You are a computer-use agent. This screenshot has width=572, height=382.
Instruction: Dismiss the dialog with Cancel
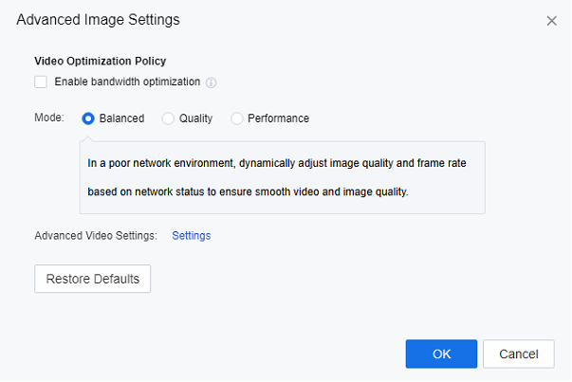(518, 354)
